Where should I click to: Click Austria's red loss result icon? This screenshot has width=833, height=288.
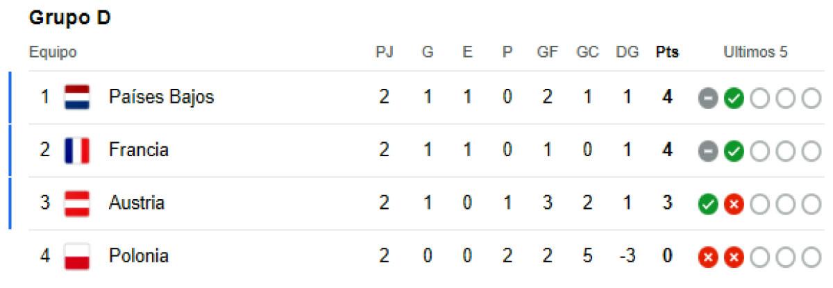732,204
